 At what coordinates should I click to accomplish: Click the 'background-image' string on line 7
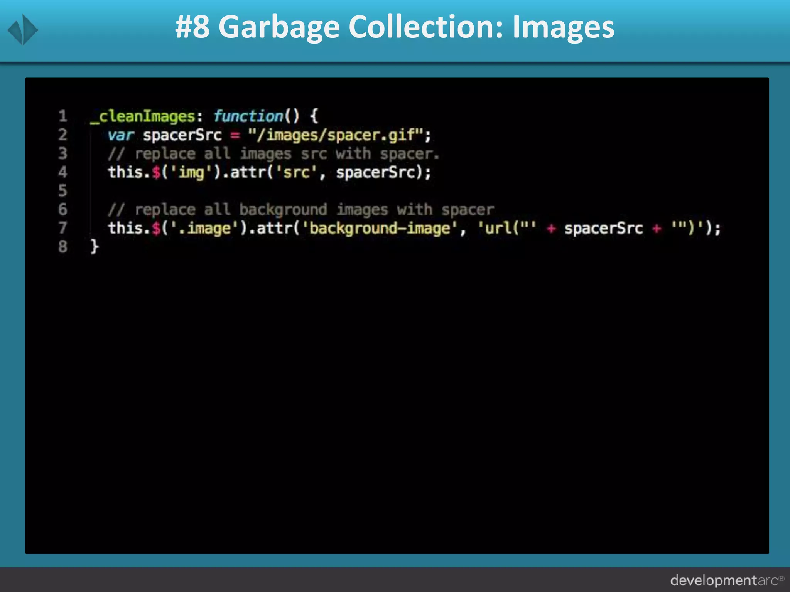pyautogui.click(x=379, y=228)
